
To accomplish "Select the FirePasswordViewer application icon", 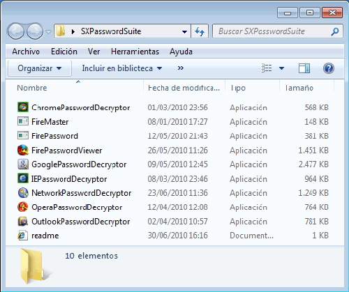I will [23, 150].
